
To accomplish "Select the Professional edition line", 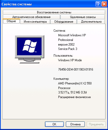I will pyautogui.click(x=66, y=40).
